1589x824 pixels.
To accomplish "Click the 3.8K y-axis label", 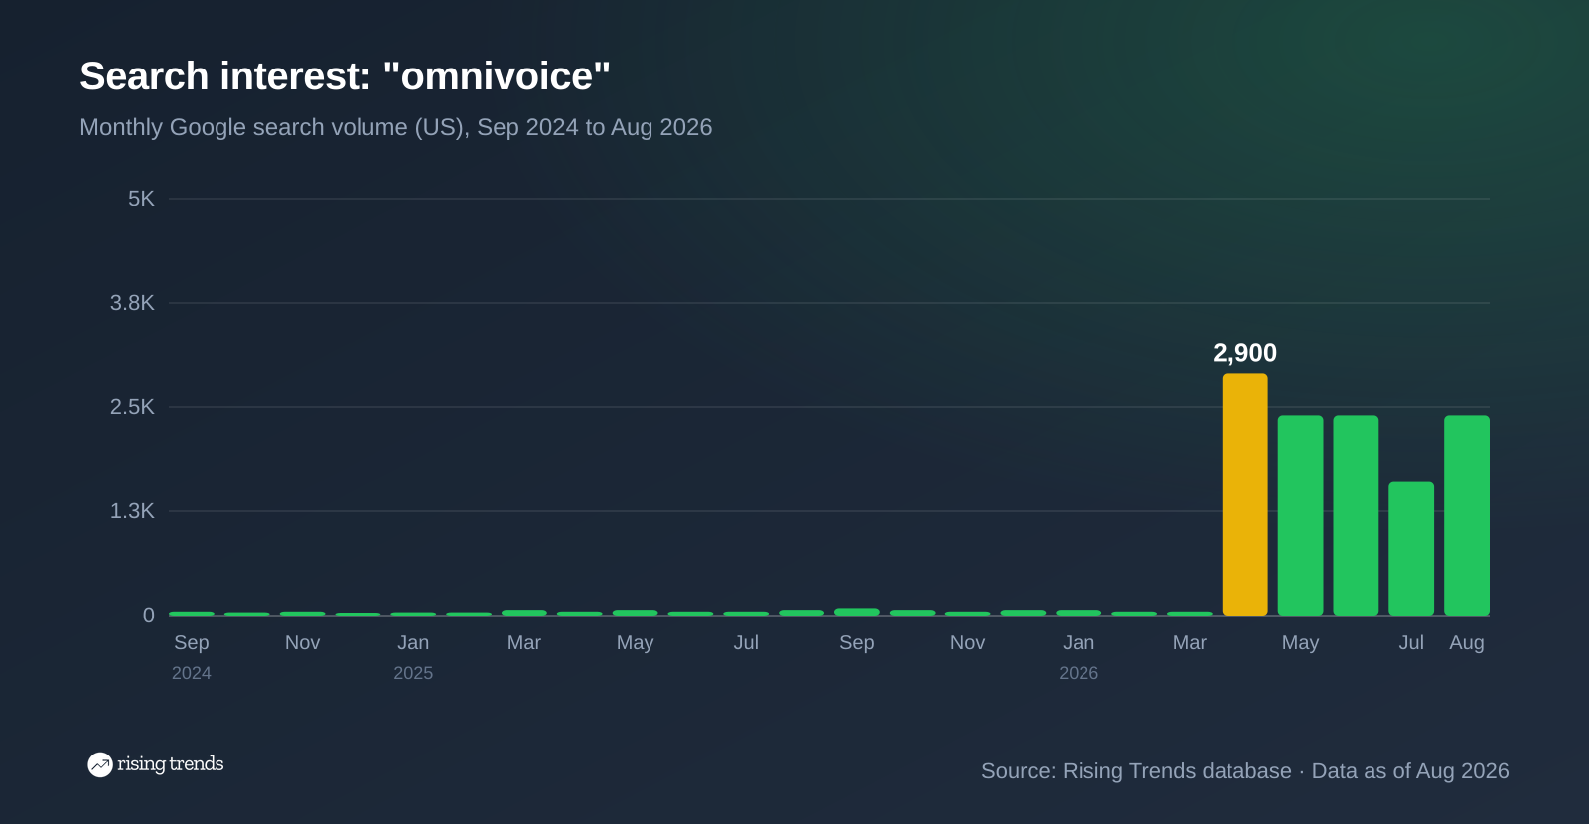I will click(132, 303).
